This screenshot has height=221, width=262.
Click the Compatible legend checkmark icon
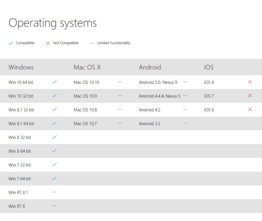pos(11,43)
